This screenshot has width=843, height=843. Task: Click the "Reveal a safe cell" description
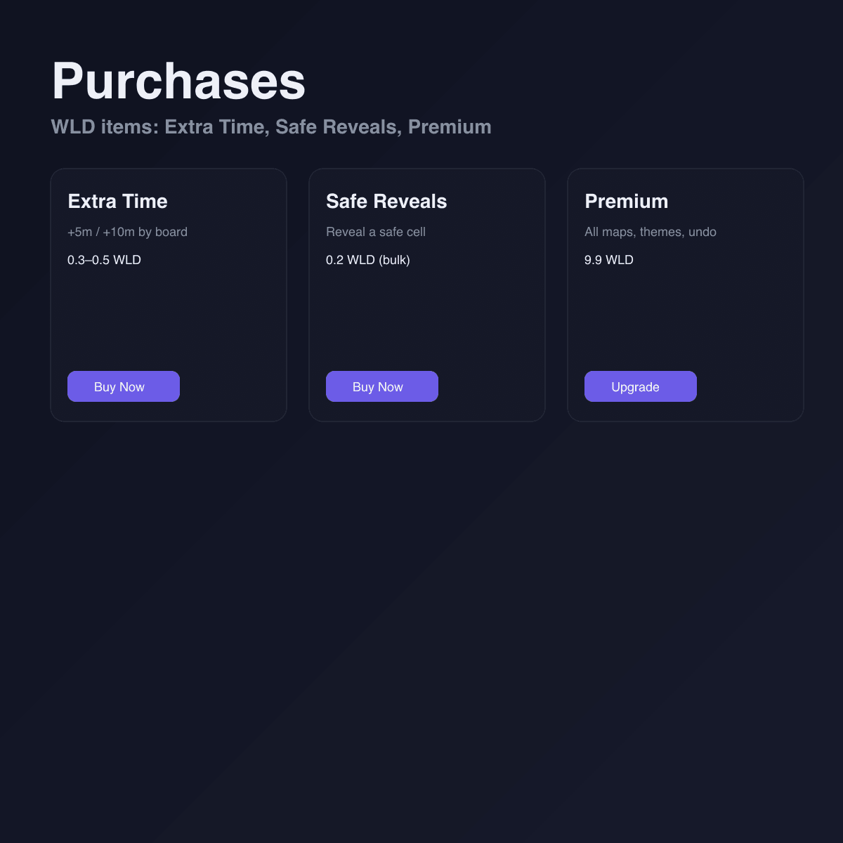pos(375,232)
